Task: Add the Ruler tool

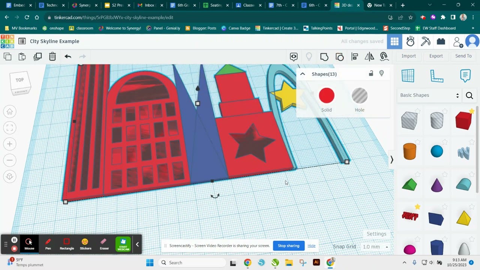Action: click(x=437, y=76)
